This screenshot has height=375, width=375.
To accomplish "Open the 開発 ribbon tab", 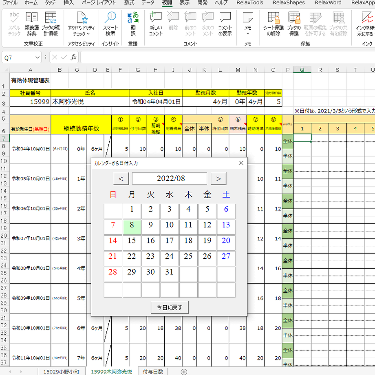I will pos(202,2).
